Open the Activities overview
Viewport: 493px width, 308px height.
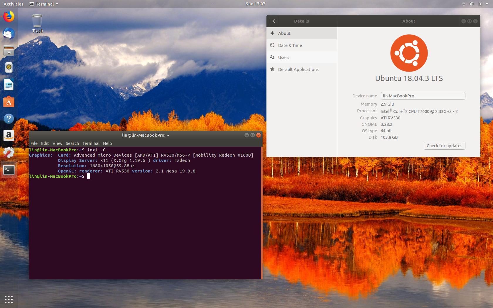pyautogui.click(x=13, y=4)
